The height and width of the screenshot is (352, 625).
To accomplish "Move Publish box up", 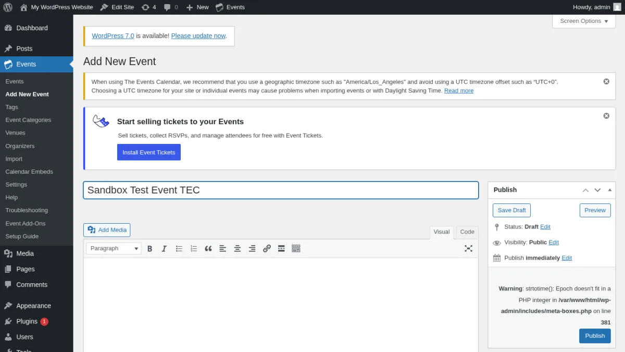I will pos(585,190).
